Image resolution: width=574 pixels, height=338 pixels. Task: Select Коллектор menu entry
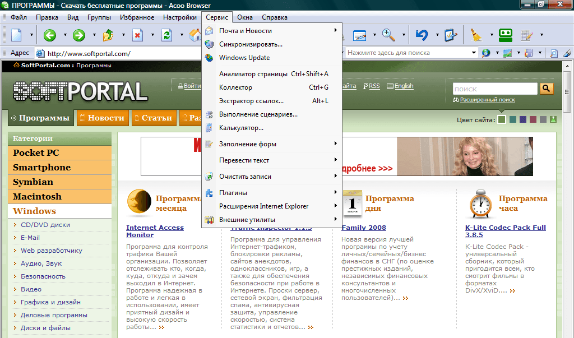click(x=272, y=87)
